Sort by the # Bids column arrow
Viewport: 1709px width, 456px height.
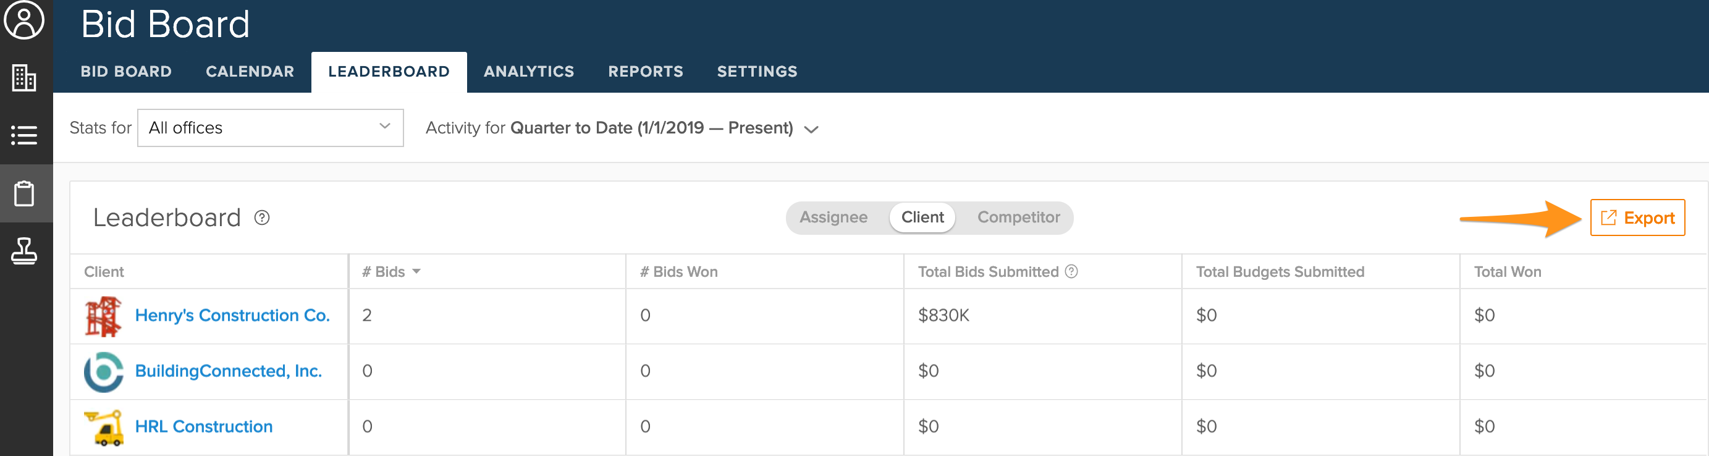[x=416, y=271]
